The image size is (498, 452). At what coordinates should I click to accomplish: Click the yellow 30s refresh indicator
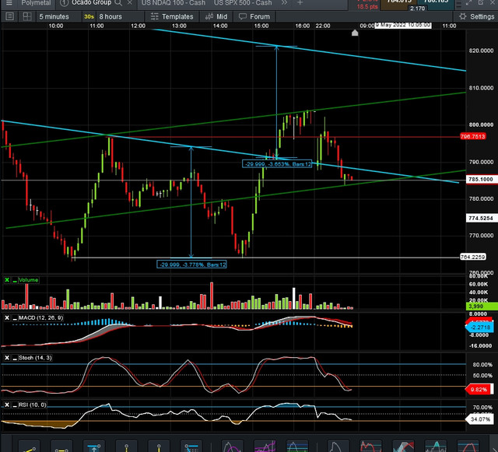tap(89, 16)
